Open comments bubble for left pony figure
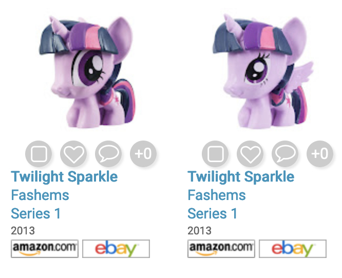The width and height of the screenshot is (342, 278). click(x=108, y=153)
